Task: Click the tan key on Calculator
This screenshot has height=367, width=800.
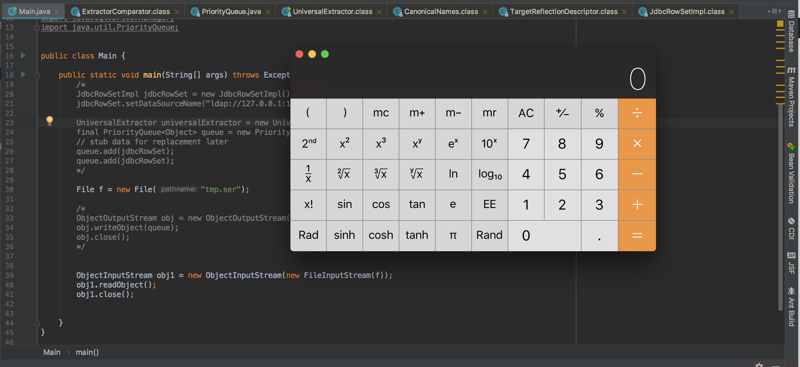Action: [417, 205]
